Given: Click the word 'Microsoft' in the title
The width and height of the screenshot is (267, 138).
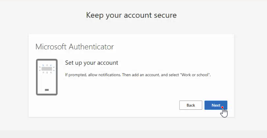Looking at the screenshot, I should 51,47.
